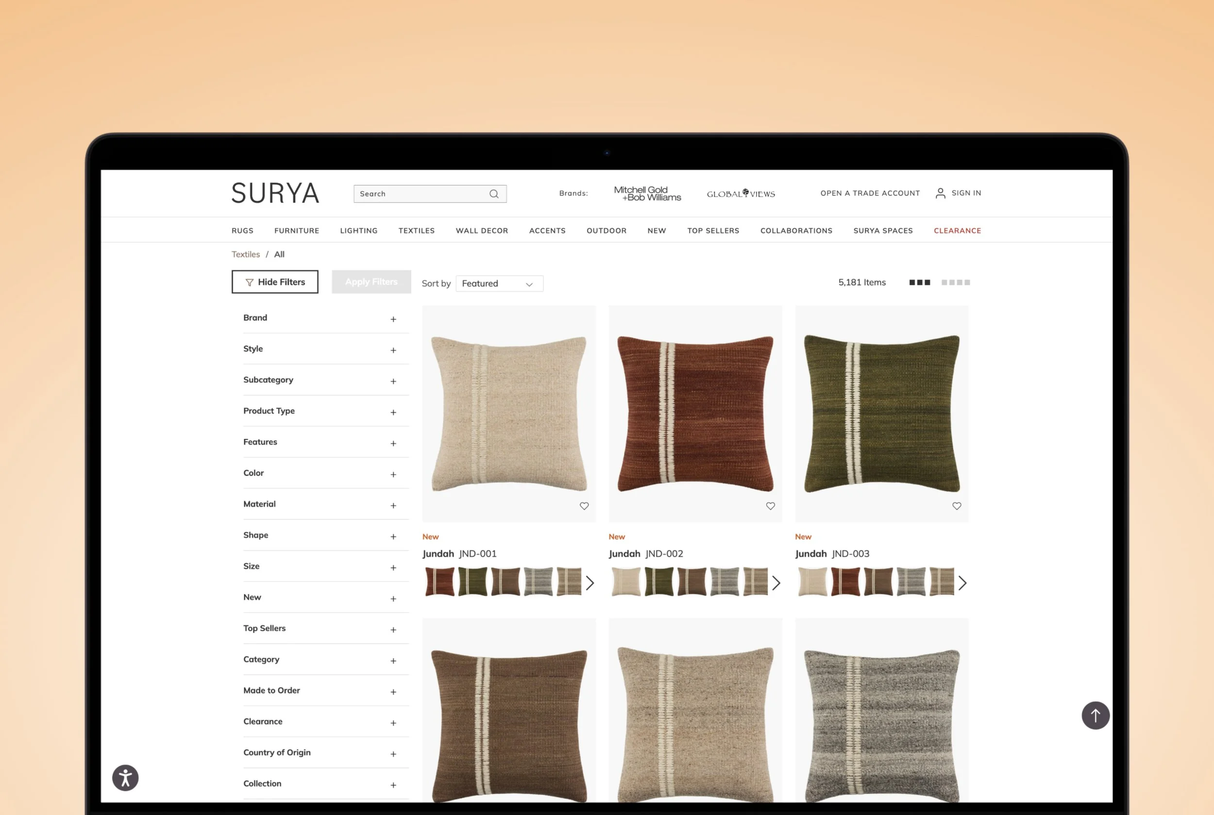
Task: Toggle the Hide Filters button
Action: point(274,282)
